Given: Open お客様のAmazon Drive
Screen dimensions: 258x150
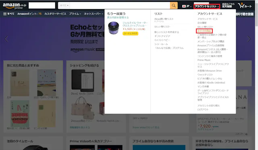Looking at the screenshot, I should click(210, 71).
